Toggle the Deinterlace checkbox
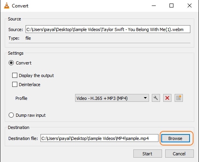 click(x=15, y=85)
